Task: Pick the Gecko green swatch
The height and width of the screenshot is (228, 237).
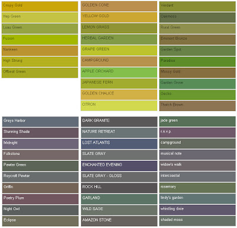Action: click(197, 94)
